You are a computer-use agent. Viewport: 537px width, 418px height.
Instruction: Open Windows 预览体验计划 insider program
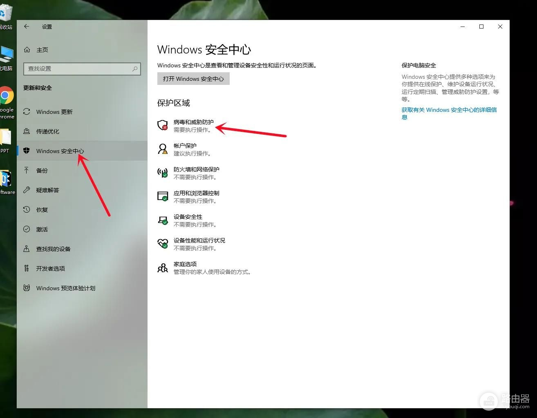pyautogui.click(x=65, y=288)
